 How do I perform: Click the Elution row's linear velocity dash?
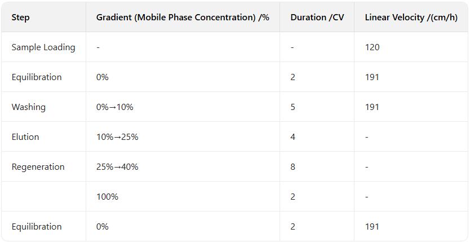[x=367, y=137]
